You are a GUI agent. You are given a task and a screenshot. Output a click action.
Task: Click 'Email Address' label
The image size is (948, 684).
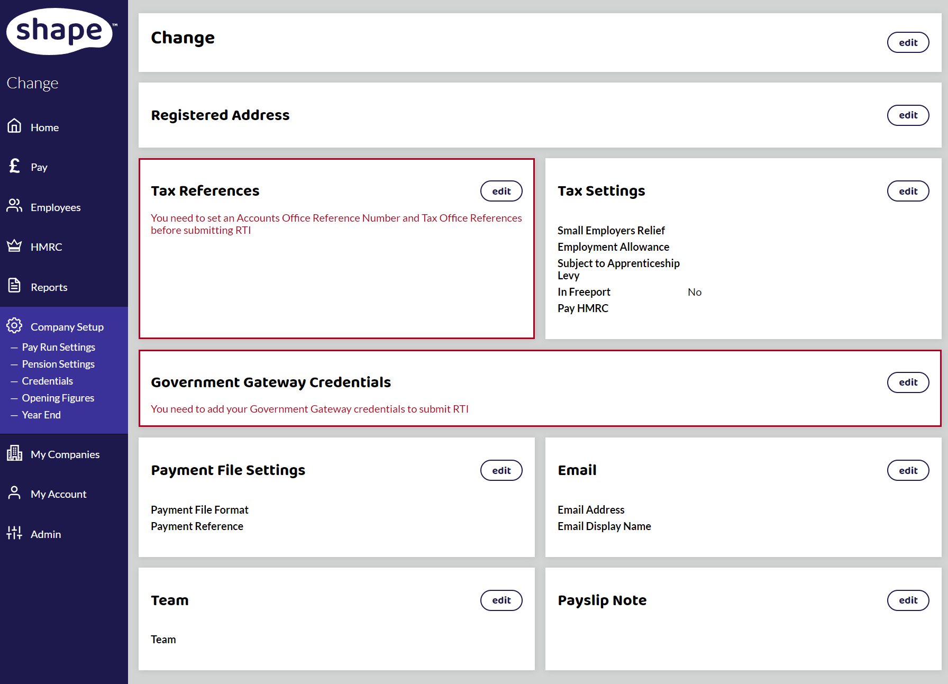coord(591,510)
